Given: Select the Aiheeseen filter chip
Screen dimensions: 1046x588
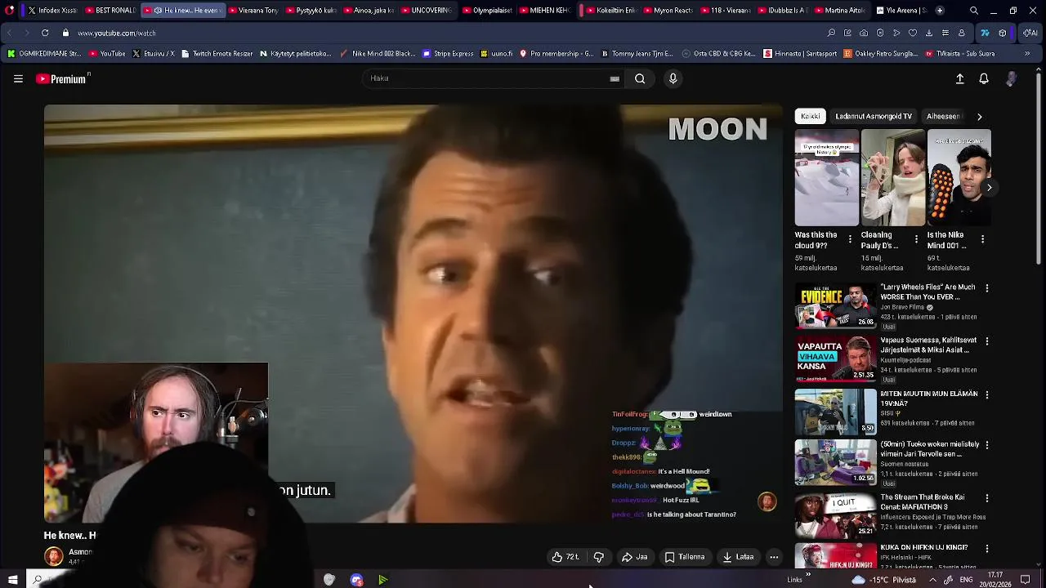Looking at the screenshot, I should pos(945,116).
